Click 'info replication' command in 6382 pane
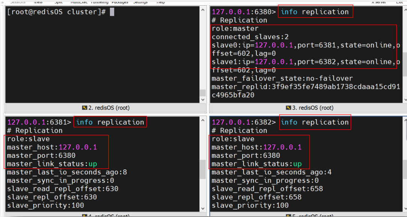Viewport: 407px width, 217px height. (315, 122)
